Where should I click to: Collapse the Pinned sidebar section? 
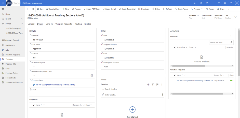point(22,24)
